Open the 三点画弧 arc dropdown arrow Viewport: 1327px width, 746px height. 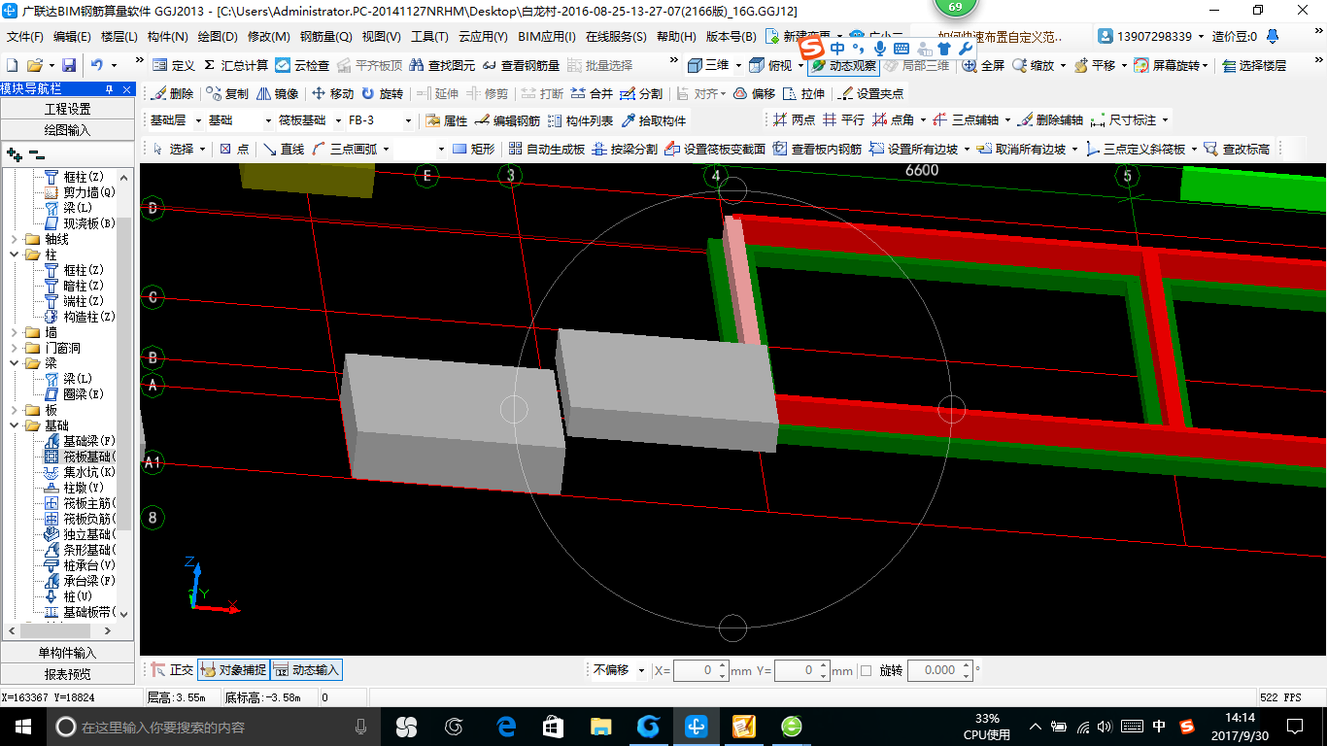pos(386,149)
